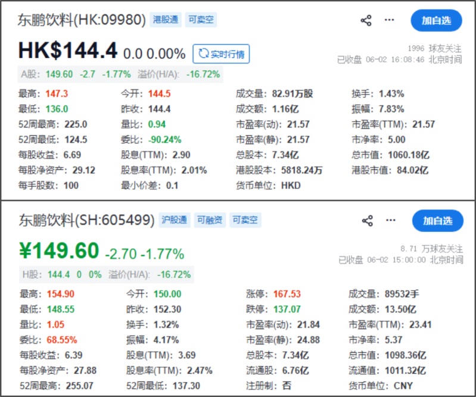Click 成交额 value 13.50亿
The width and height of the screenshot is (476, 397).
[x=401, y=309]
